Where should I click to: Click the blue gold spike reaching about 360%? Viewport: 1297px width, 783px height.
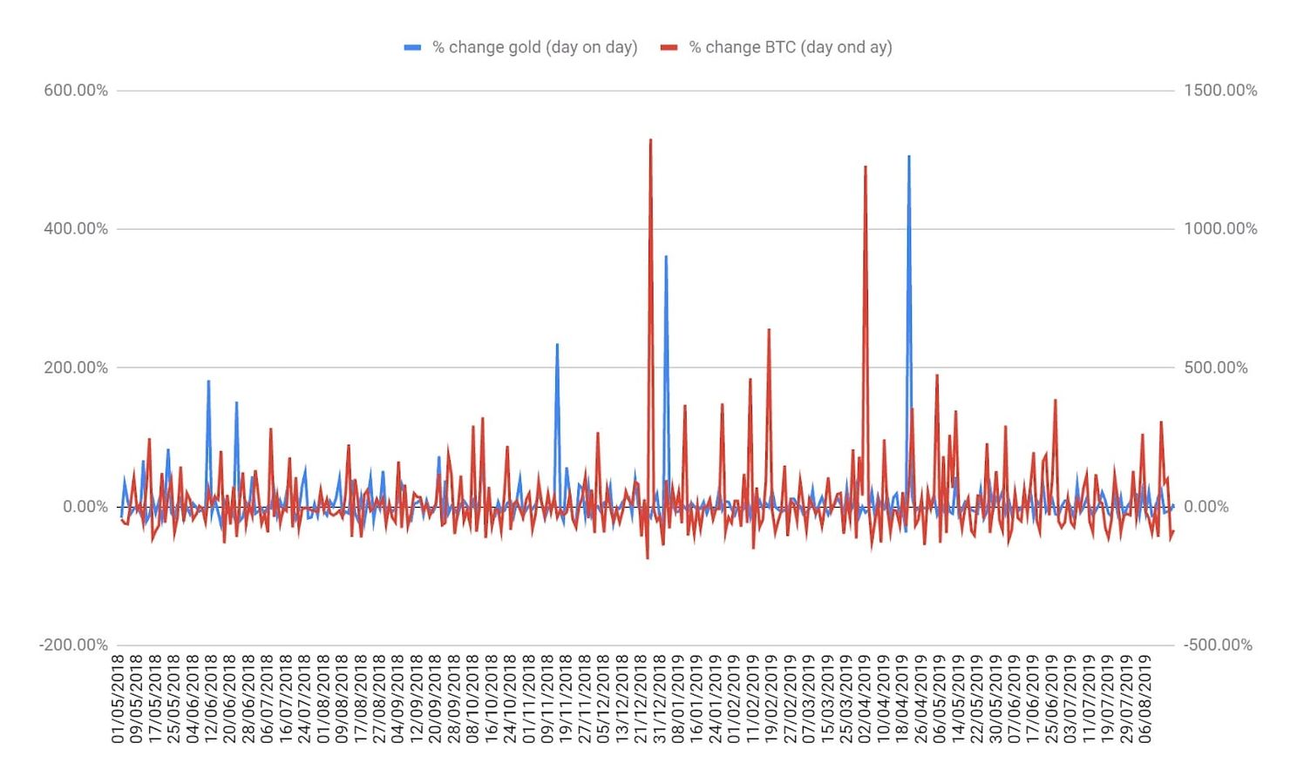[666, 257]
